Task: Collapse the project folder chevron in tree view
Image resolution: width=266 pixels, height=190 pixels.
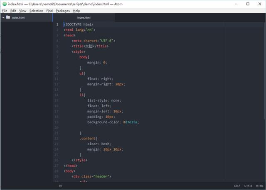Action: click(x=3, y=17)
